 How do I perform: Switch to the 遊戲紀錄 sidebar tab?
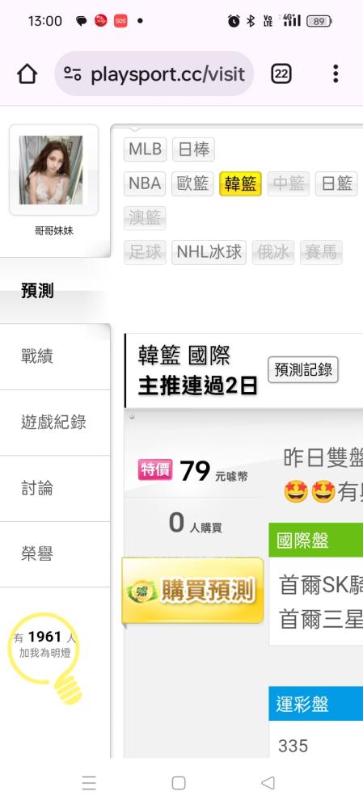pyautogui.click(x=55, y=423)
